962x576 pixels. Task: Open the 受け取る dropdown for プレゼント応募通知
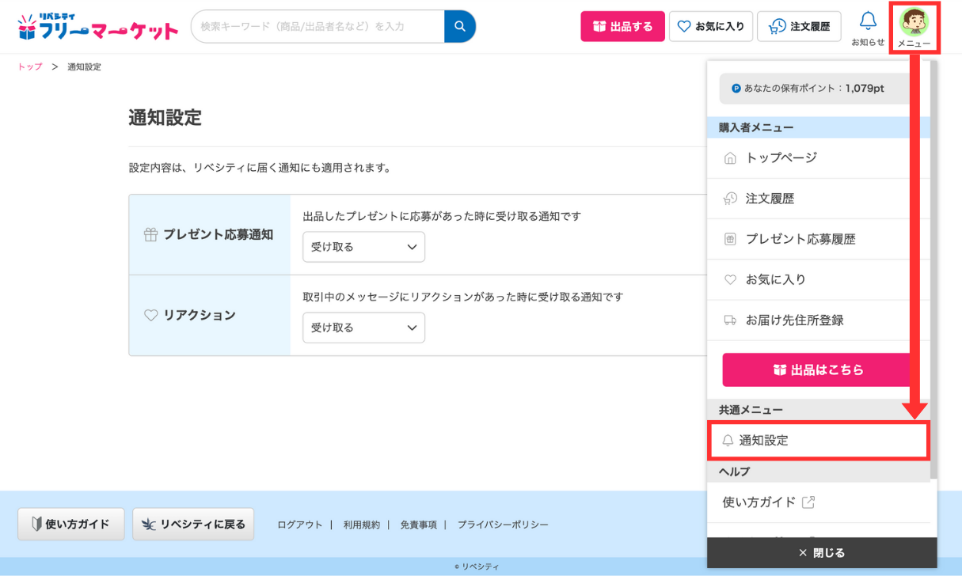(x=363, y=247)
